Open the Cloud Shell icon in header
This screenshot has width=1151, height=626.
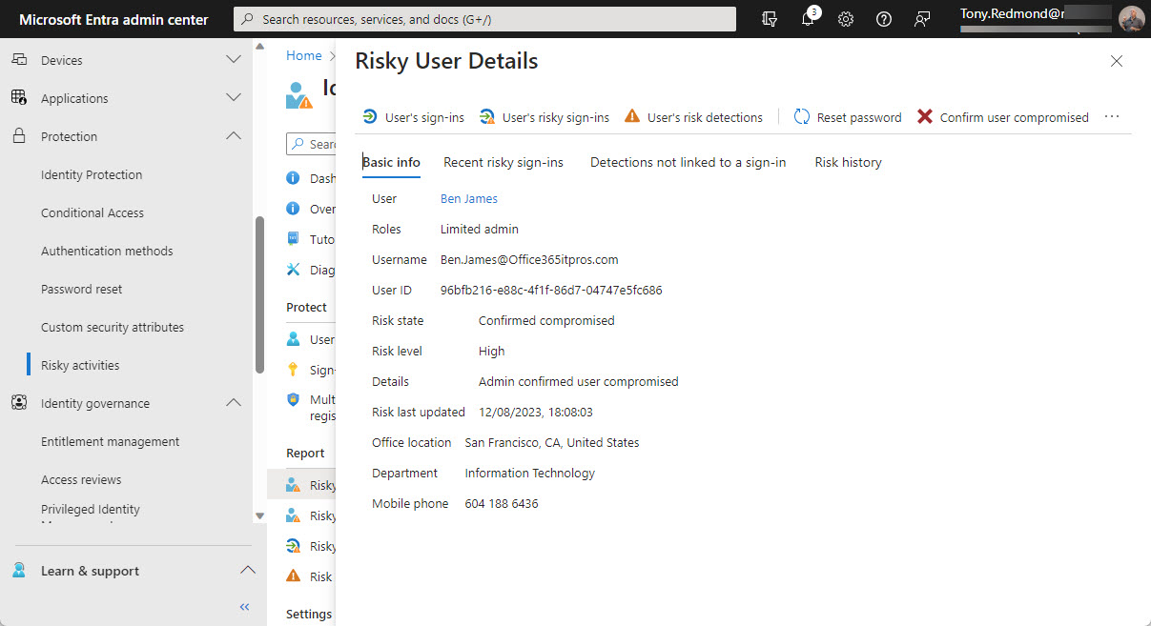(x=770, y=19)
